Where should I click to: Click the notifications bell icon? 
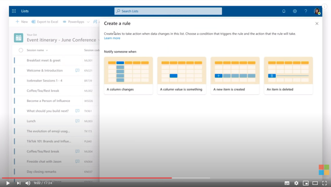coord(284,11)
